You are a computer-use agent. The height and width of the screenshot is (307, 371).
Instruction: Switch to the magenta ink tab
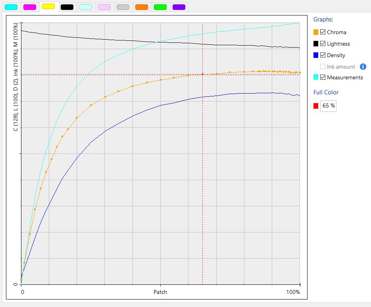[30, 7]
